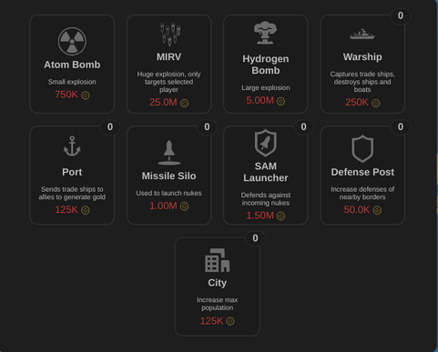Choose the City buildings icon

tap(218, 260)
